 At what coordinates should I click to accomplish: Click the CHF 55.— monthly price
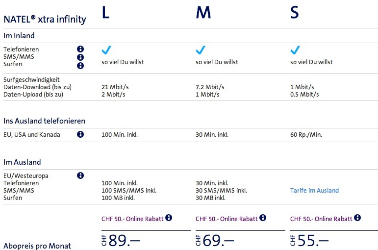tap(310, 241)
